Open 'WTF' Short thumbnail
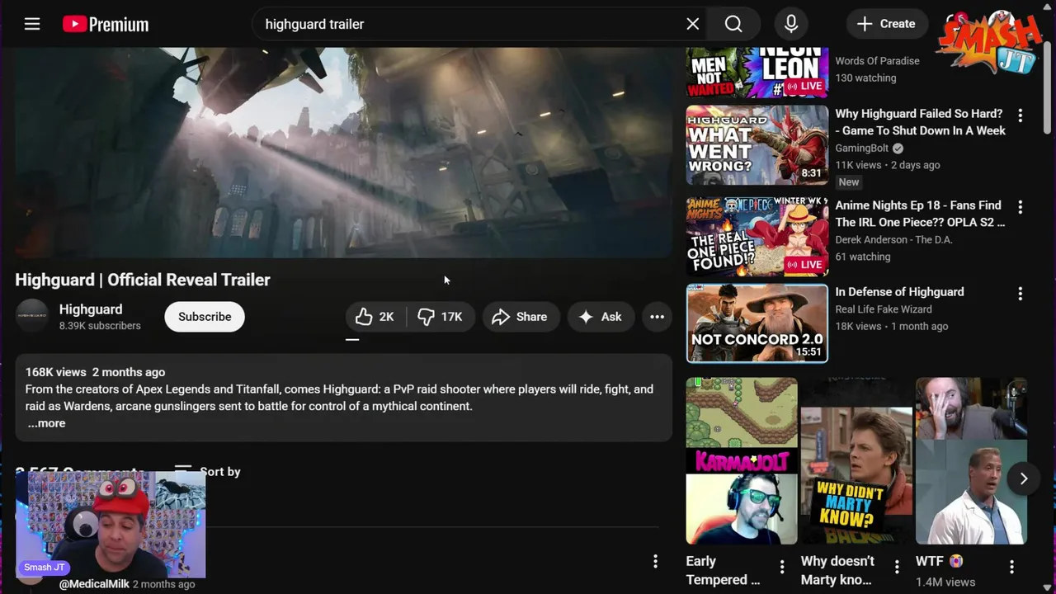The height and width of the screenshot is (594, 1056). click(x=971, y=461)
